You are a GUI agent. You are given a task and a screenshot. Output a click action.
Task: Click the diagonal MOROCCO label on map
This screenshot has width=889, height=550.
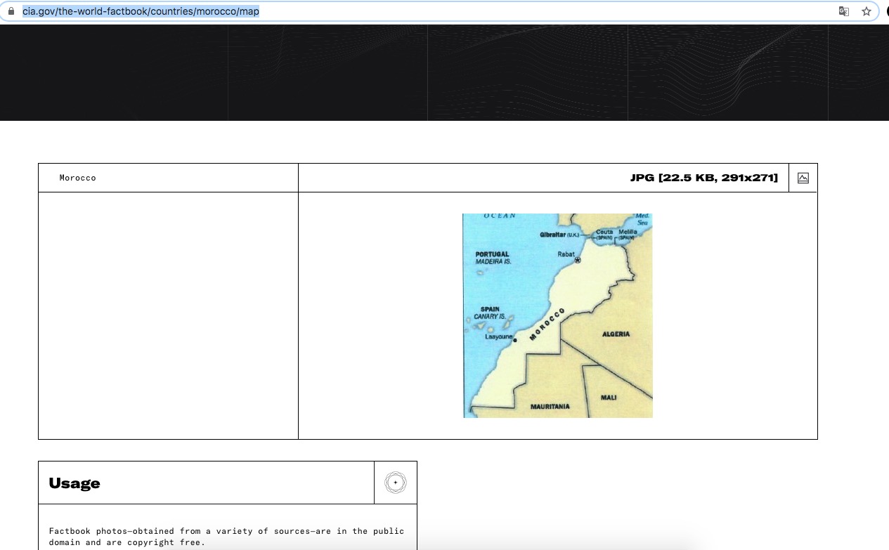coord(547,324)
